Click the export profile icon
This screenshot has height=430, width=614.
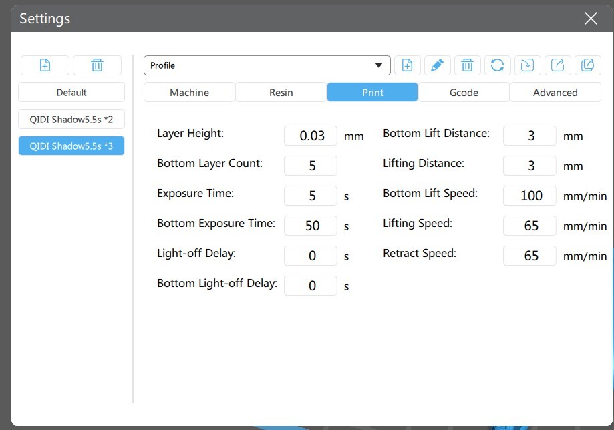coord(558,65)
